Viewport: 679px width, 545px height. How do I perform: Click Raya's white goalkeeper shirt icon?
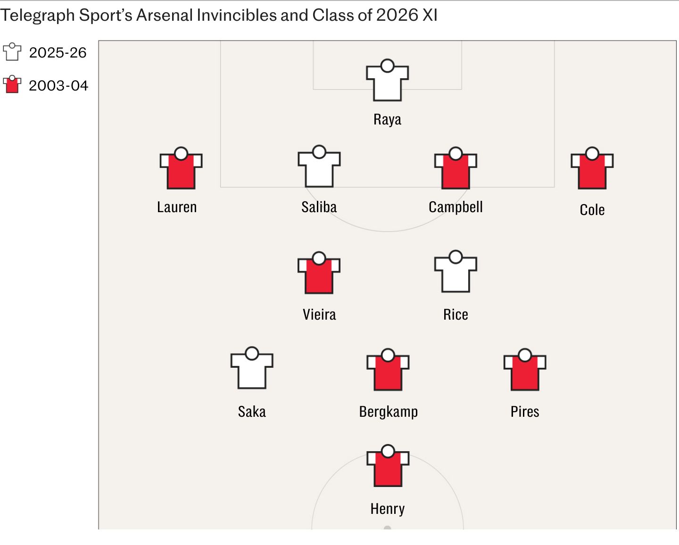tap(387, 80)
